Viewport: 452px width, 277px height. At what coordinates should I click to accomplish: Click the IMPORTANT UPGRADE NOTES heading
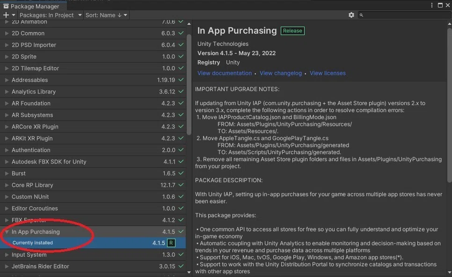pyautogui.click(x=237, y=89)
